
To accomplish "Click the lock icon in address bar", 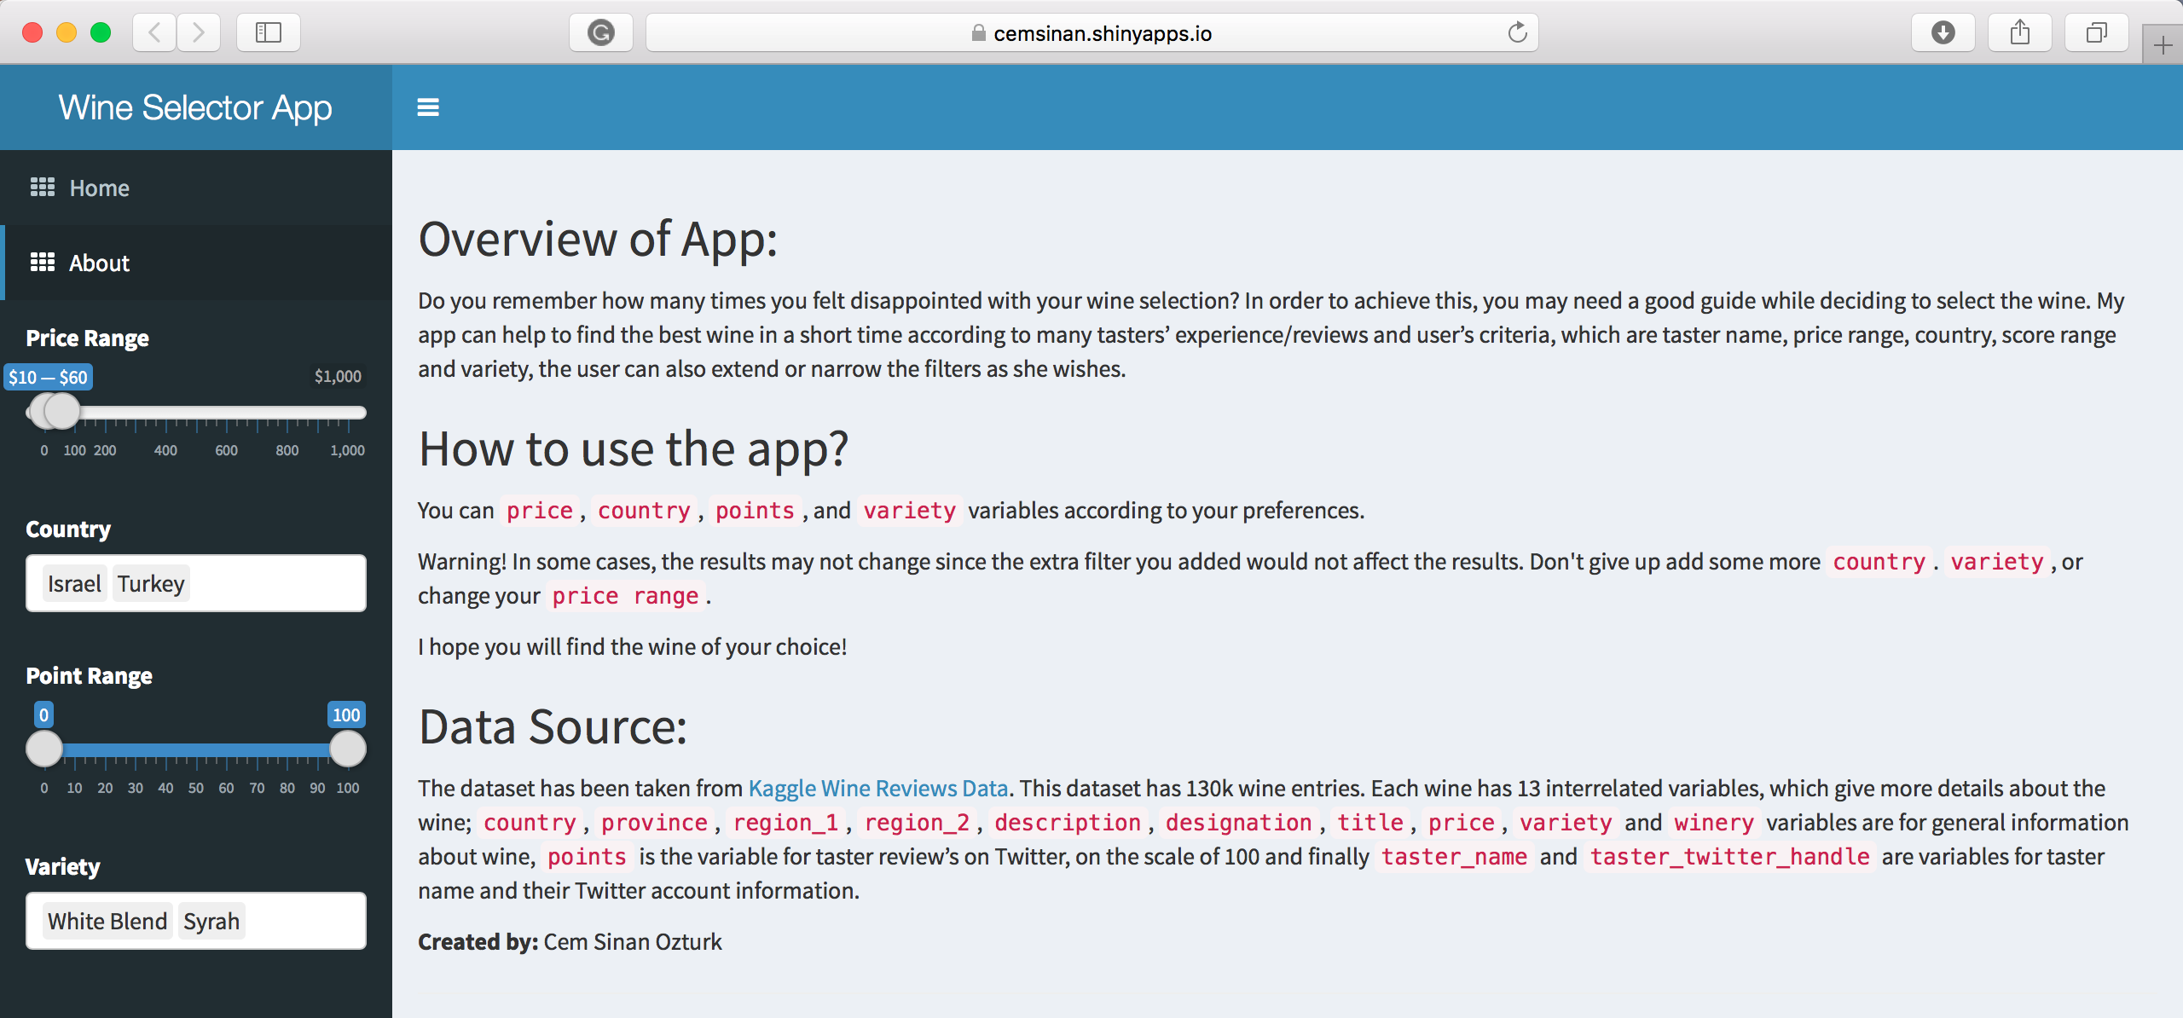I will click(x=979, y=32).
